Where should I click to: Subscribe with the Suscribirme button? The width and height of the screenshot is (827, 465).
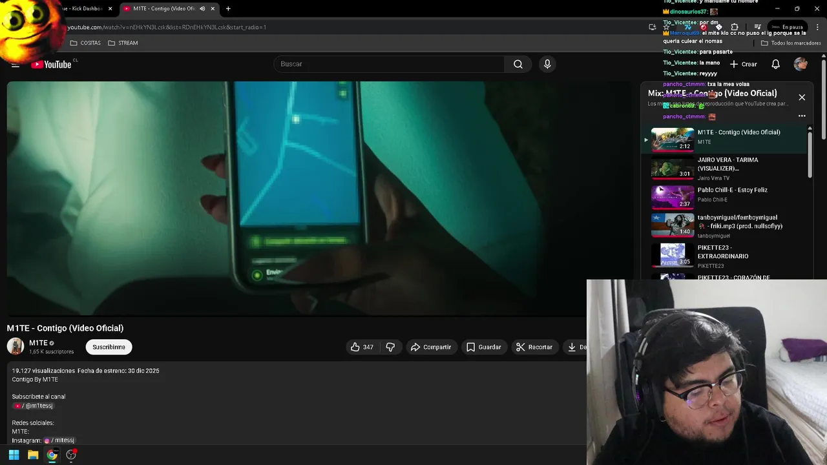pos(109,347)
